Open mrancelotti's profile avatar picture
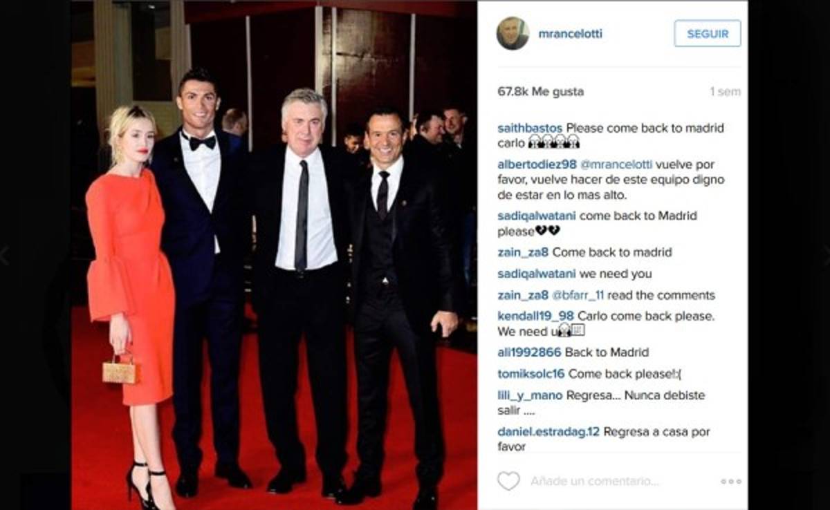Screen dimensions: 830x510 point(513,33)
